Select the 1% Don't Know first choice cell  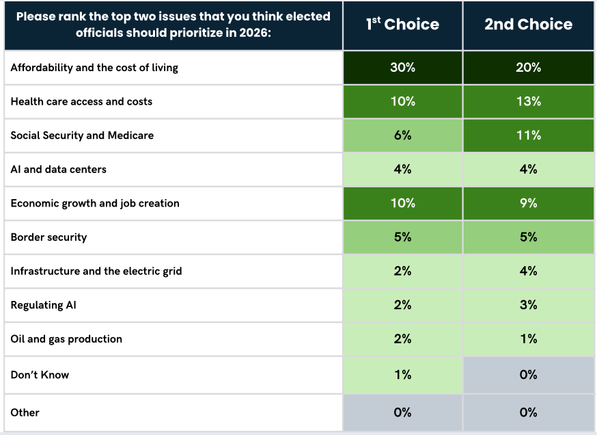403,375
